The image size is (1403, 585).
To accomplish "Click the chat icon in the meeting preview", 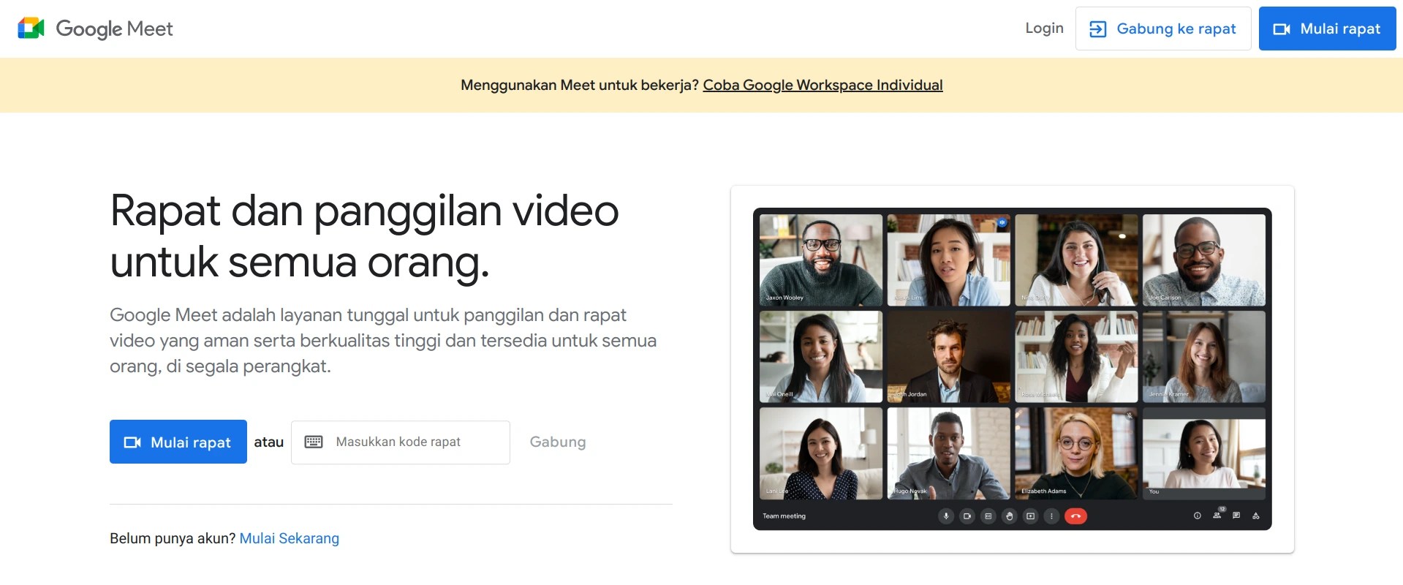I will click(1236, 516).
